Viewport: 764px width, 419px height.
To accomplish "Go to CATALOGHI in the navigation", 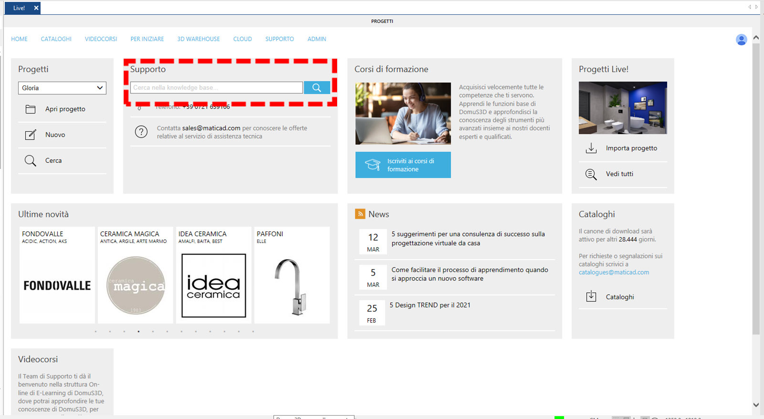I will tap(56, 39).
